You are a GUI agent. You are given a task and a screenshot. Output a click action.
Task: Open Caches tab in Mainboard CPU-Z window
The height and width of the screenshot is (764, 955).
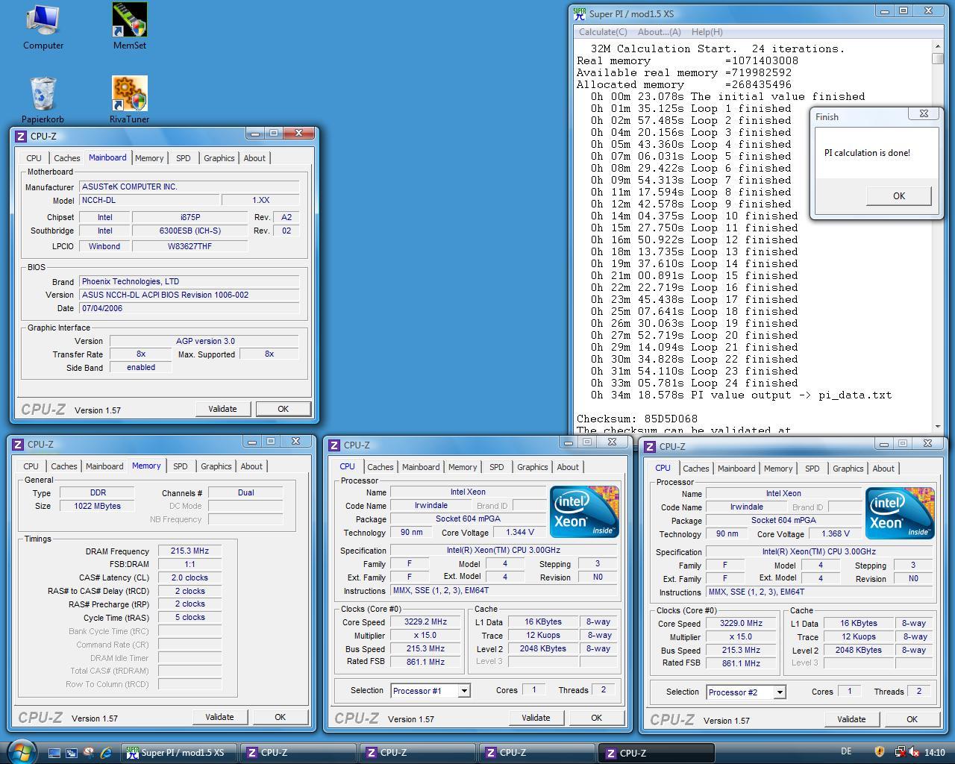(x=66, y=158)
